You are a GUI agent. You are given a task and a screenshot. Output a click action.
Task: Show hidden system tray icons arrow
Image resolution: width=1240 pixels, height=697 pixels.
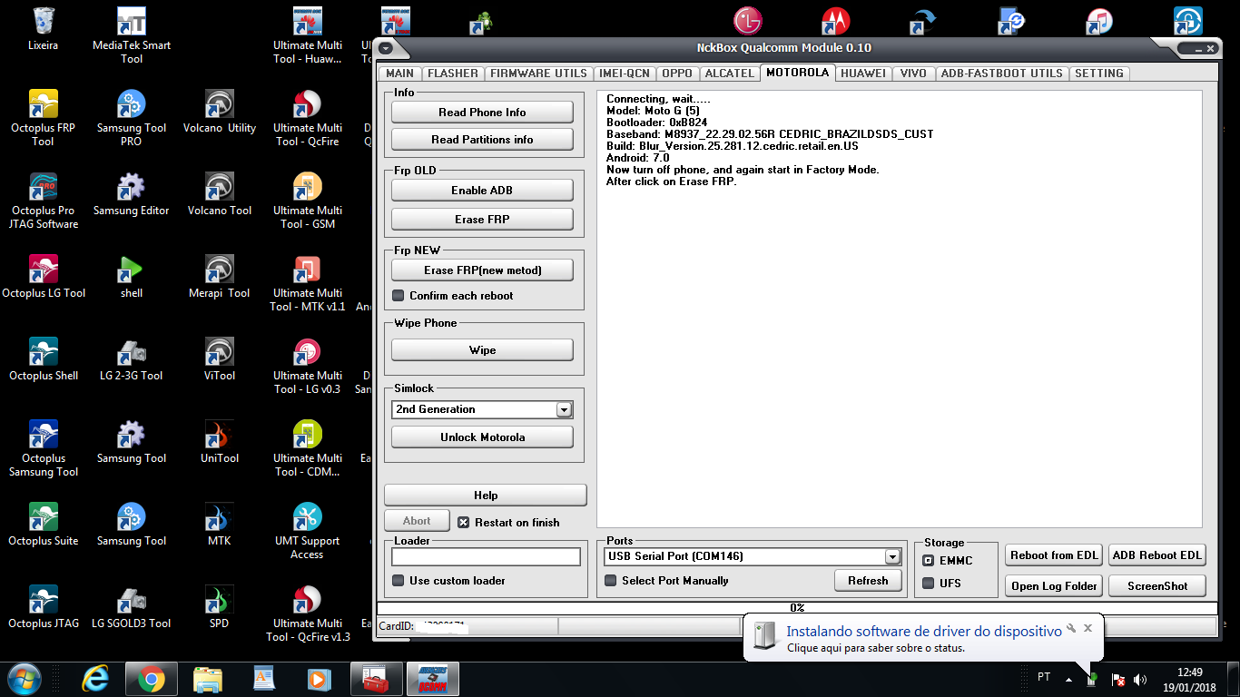(x=1068, y=679)
